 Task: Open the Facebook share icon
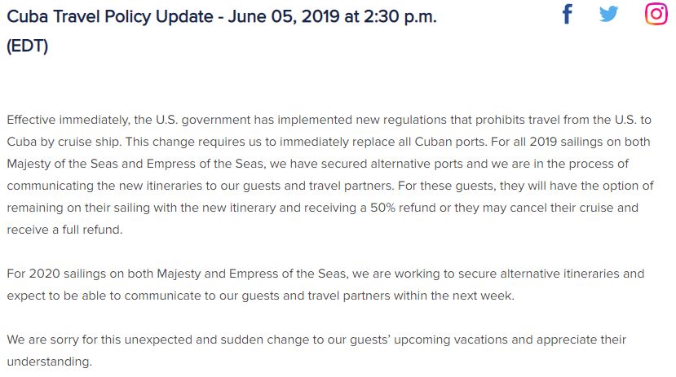568,14
